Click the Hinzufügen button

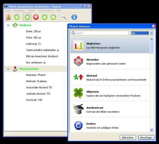tap(146, 137)
